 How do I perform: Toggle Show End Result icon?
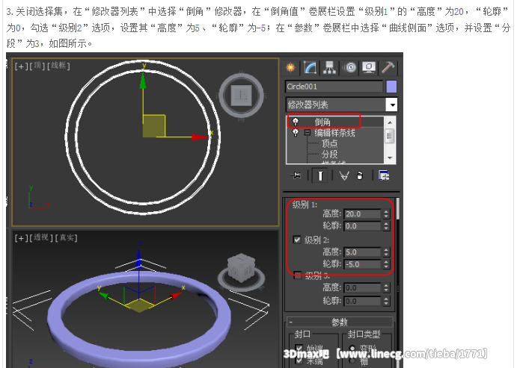[x=319, y=175]
